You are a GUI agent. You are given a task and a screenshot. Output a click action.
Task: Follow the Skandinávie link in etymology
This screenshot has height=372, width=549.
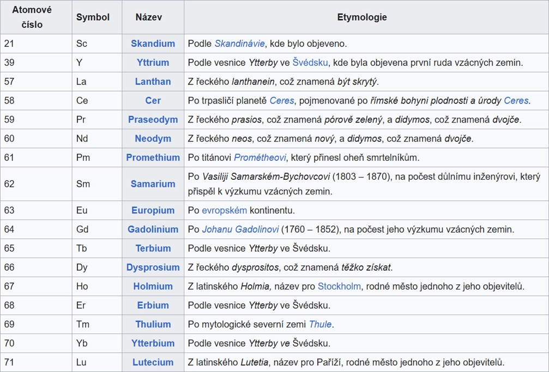[239, 44]
